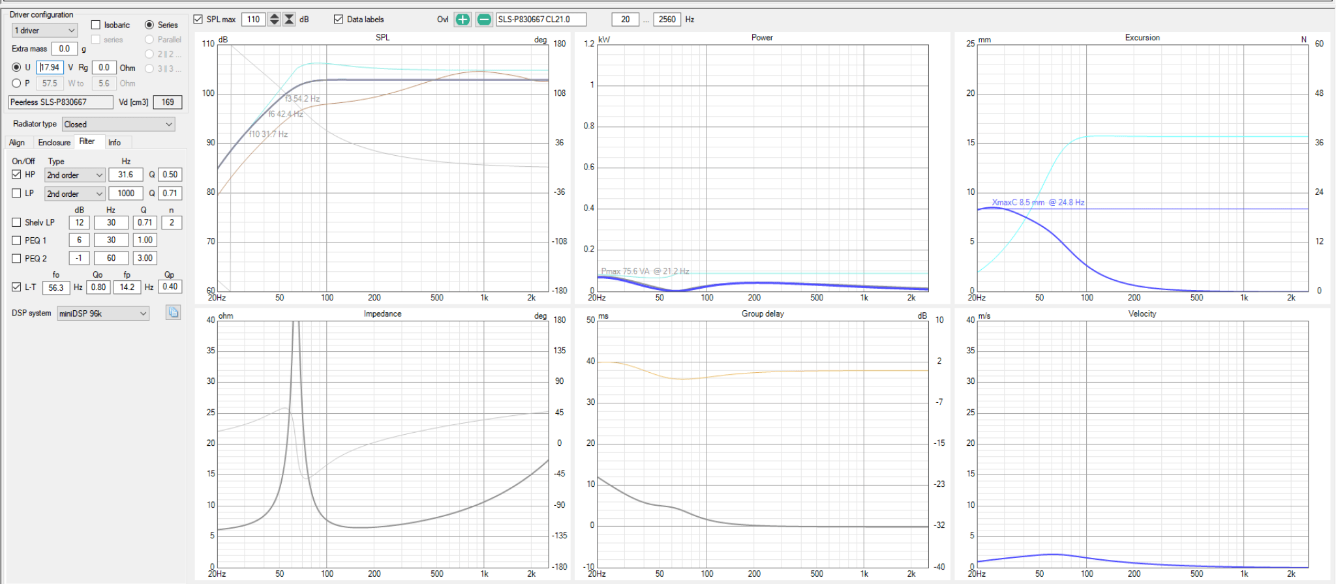This screenshot has width=1336, height=584.
Task: Add overlay with green plus button
Action: pos(463,20)
